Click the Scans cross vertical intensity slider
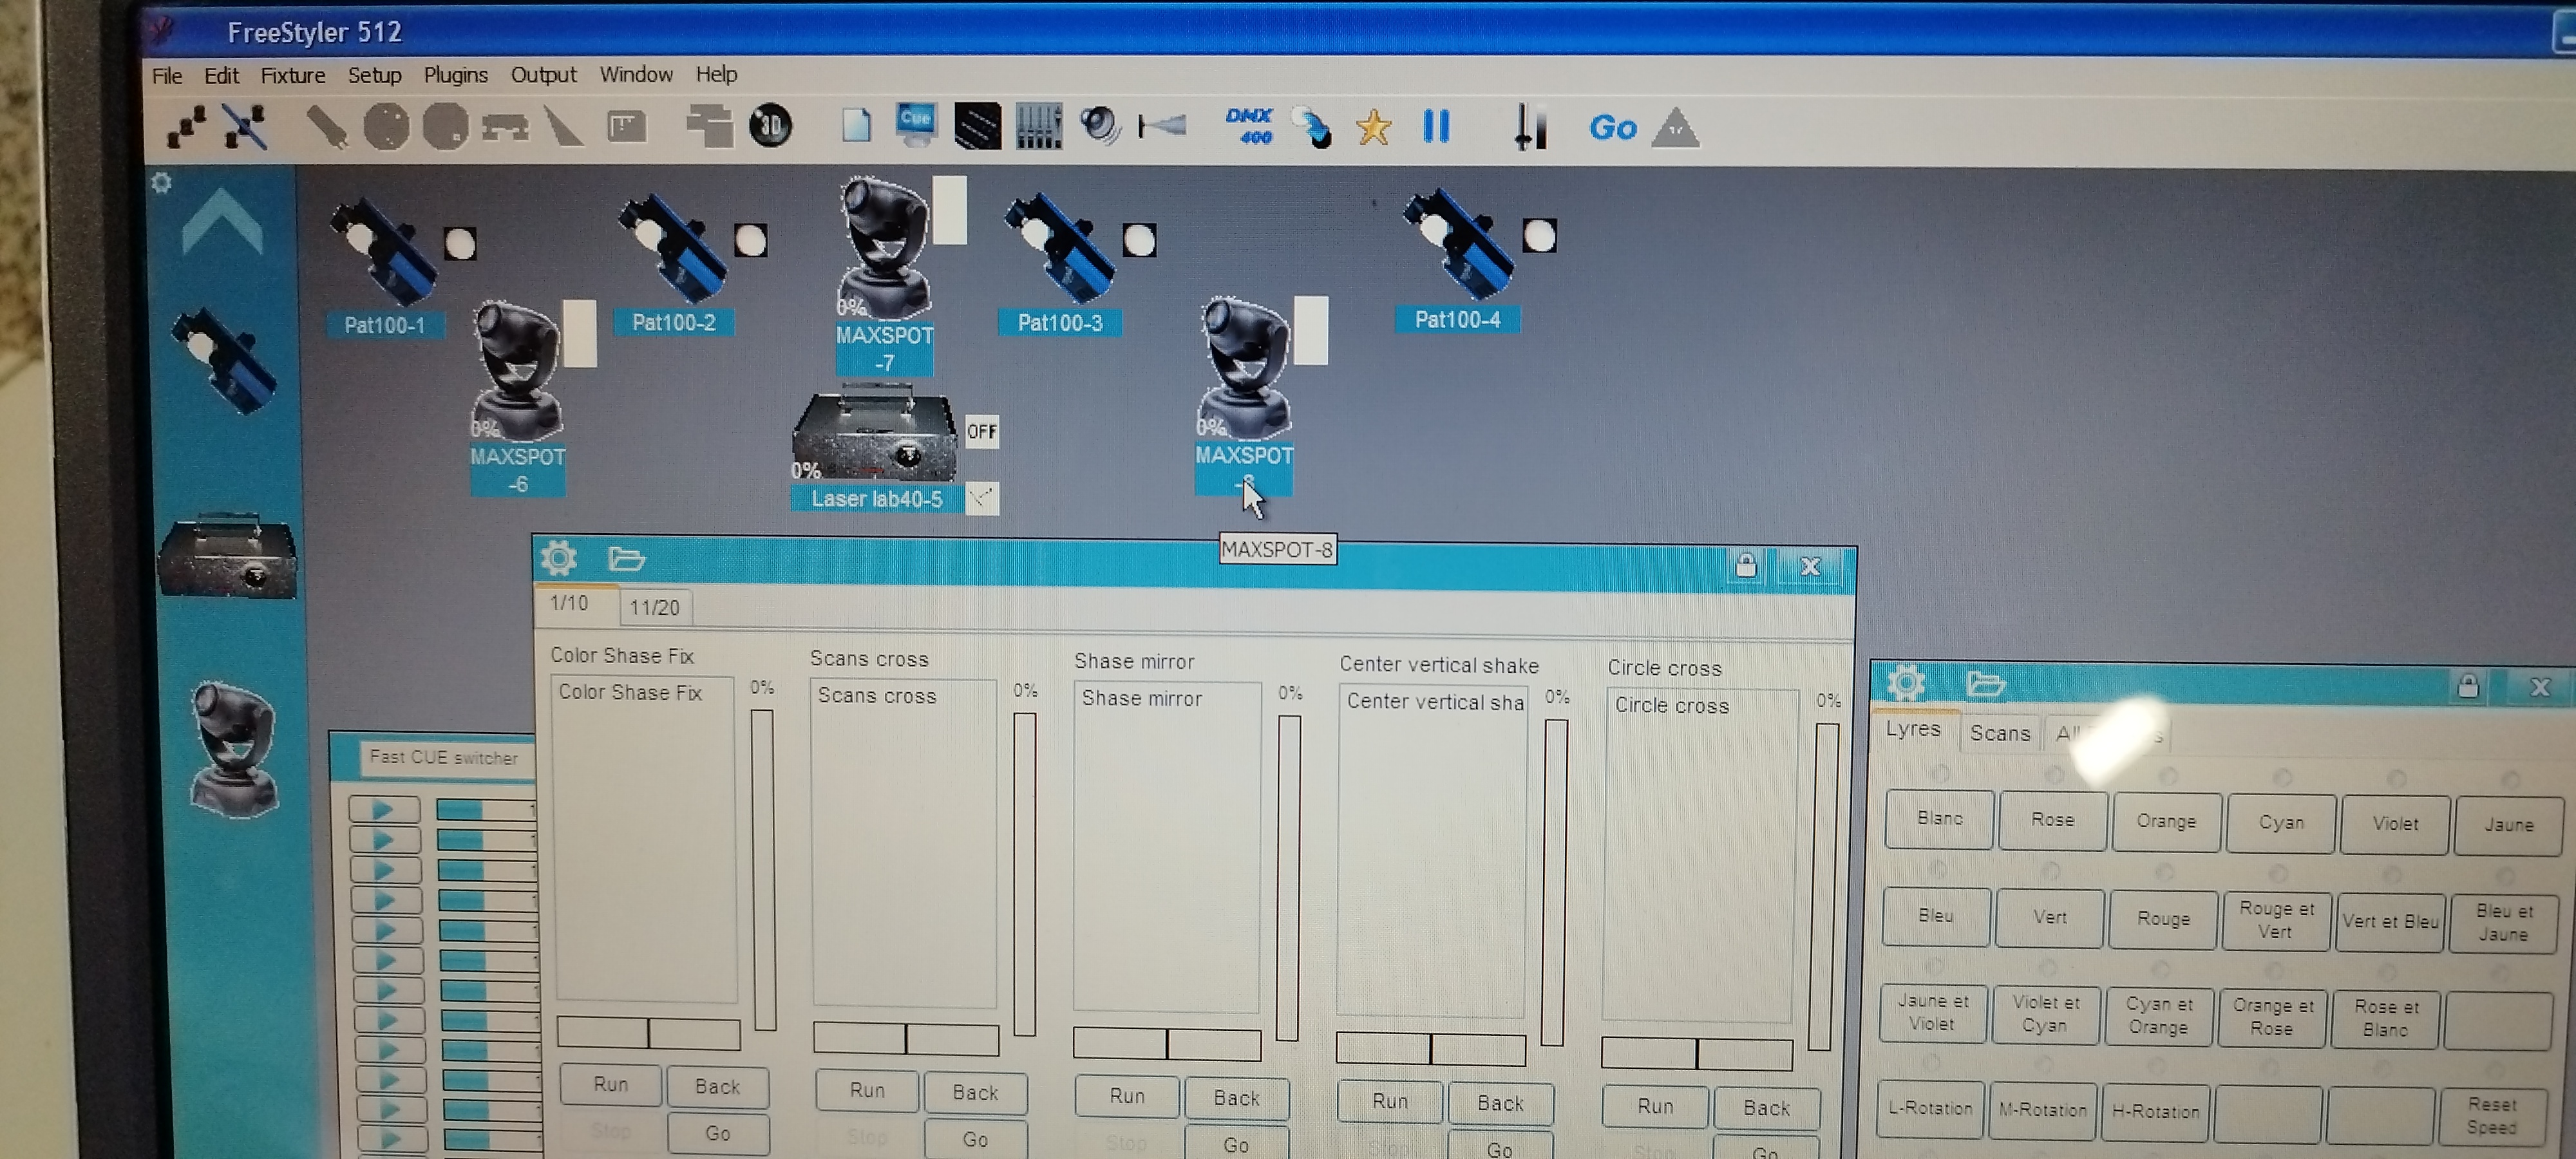Screen dimensions: 2576x1159 tap(1024, 874)
